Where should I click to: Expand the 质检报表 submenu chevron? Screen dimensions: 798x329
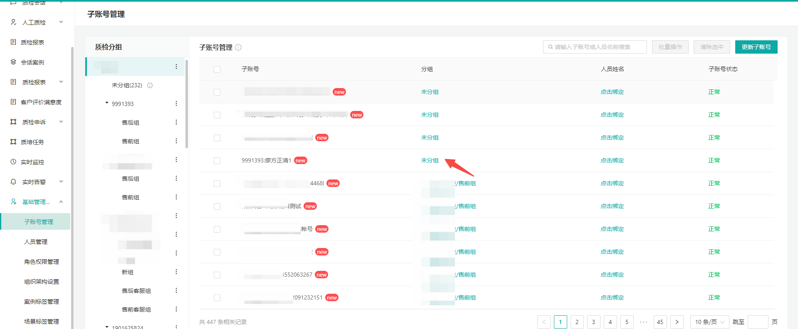click(x=61, y=82)
